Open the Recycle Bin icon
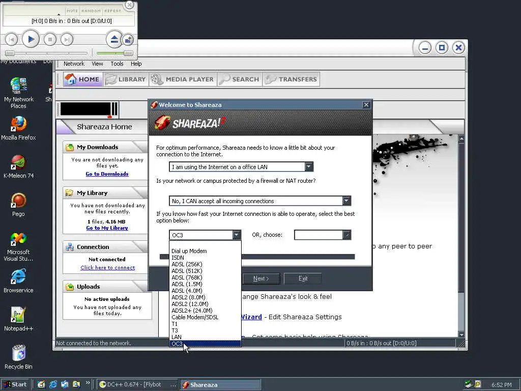The image size is (521, 391). click(18, 357)
